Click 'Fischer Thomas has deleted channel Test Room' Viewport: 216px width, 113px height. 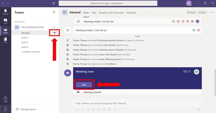point(95,64)
